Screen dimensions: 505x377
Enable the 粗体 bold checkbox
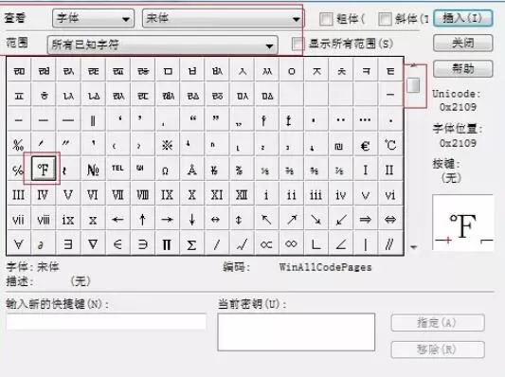coord(326,19)
